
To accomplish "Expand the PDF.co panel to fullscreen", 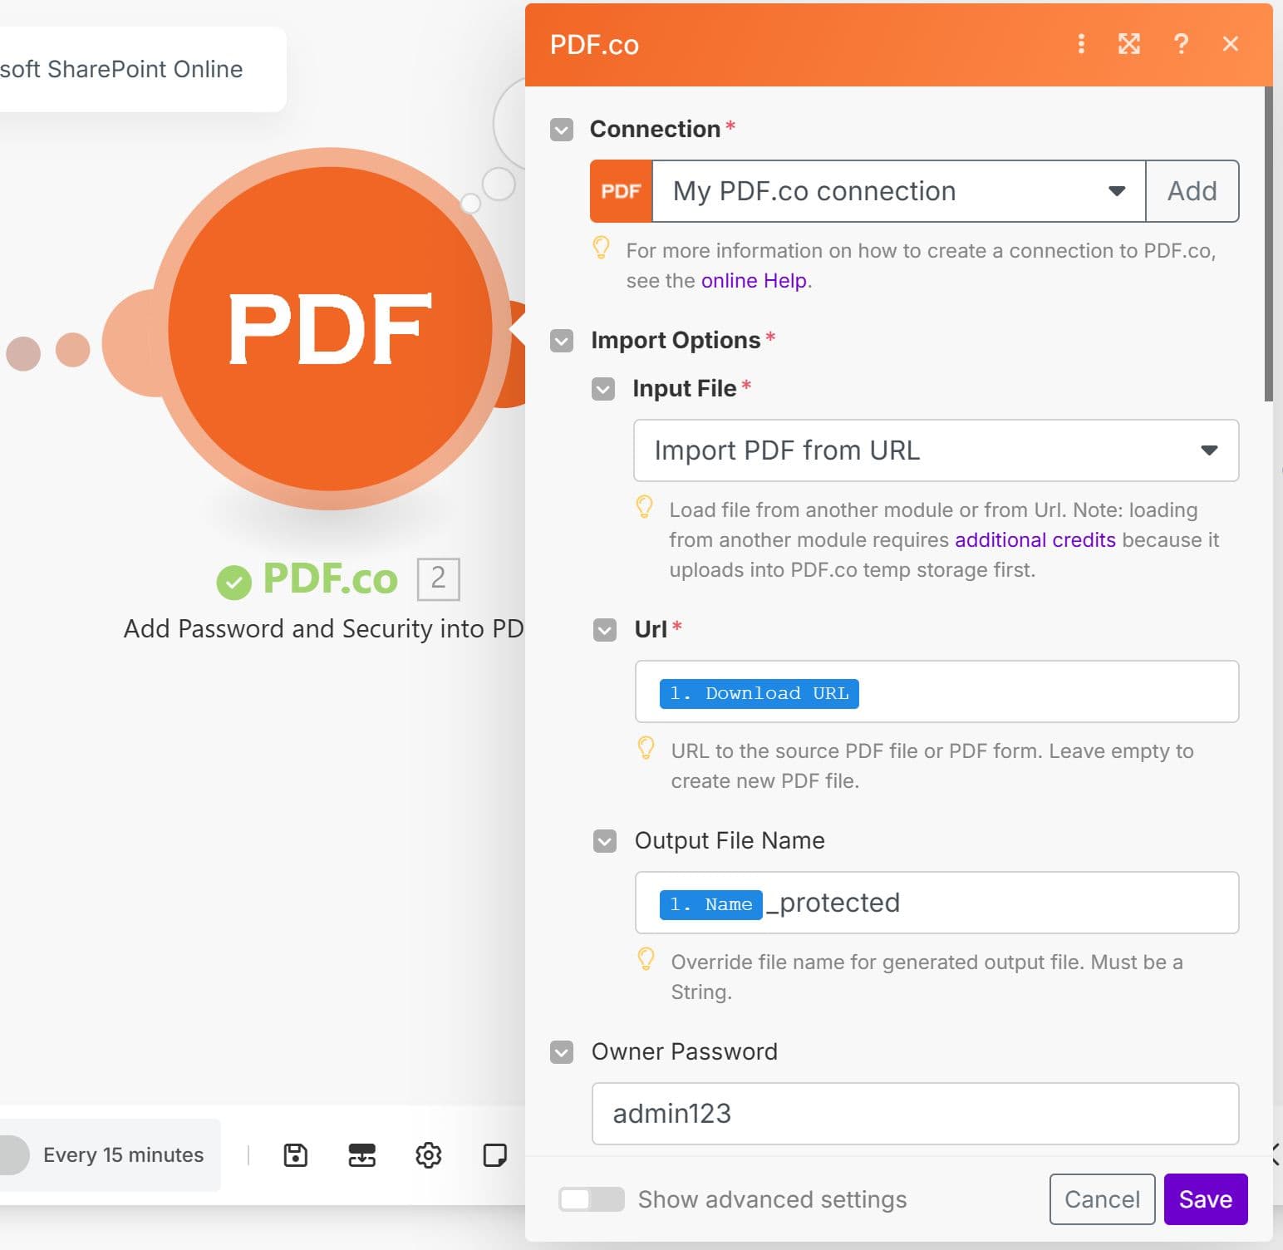I will pyautogui.click(x=1128, y=44).
